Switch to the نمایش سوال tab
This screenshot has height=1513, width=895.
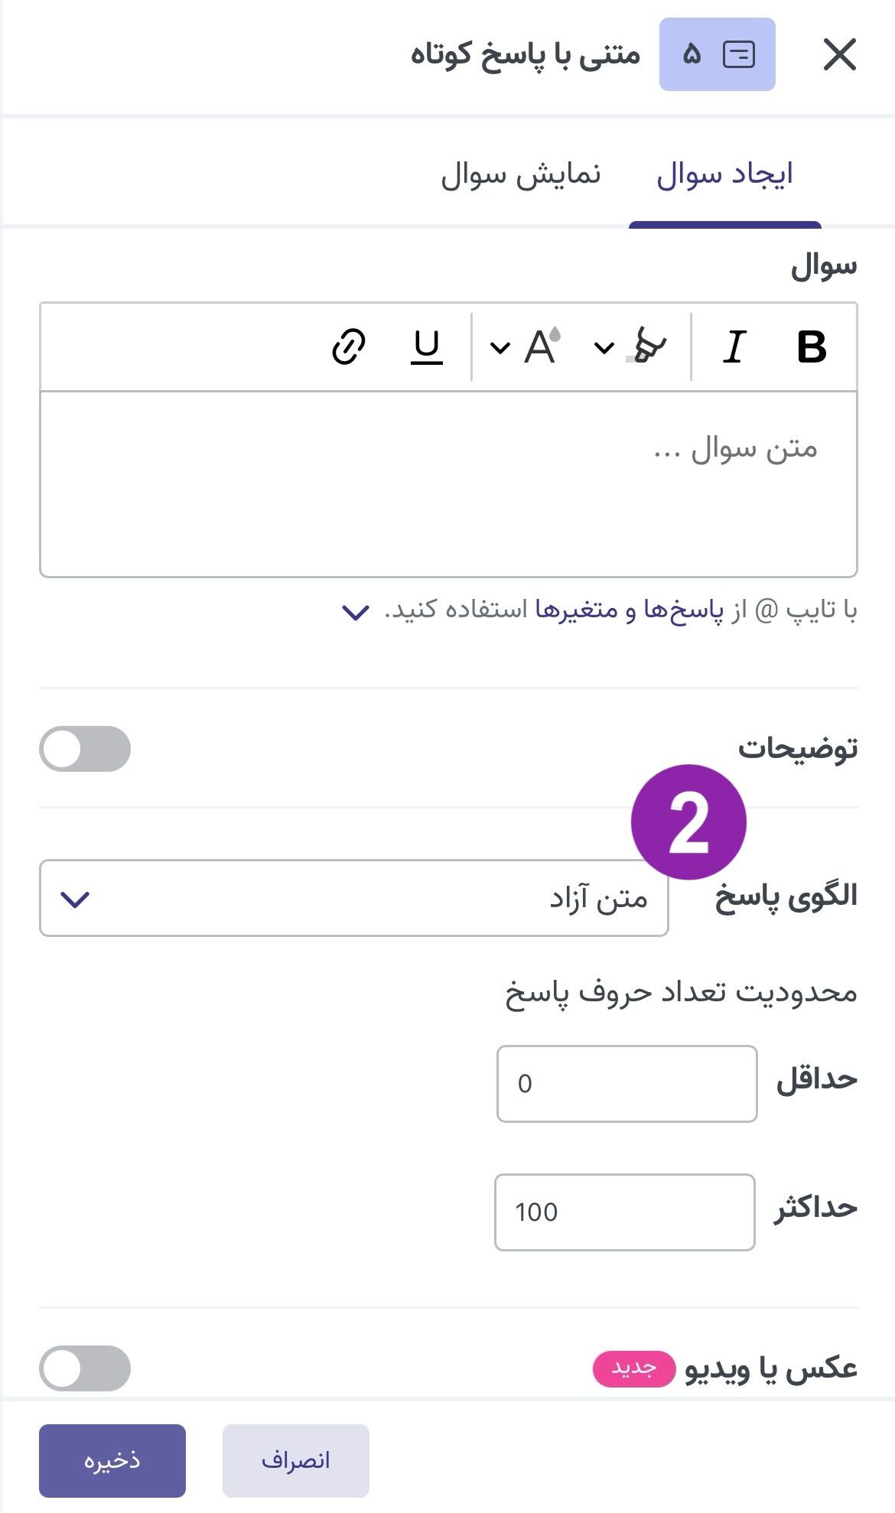(520, 174)
